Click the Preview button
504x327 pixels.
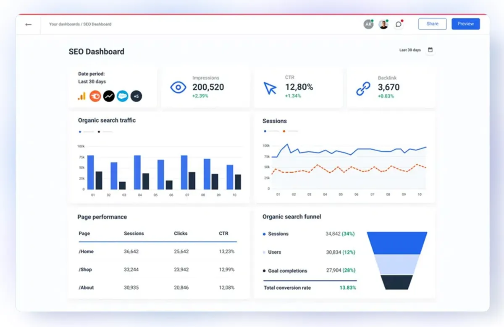[466, 24]
